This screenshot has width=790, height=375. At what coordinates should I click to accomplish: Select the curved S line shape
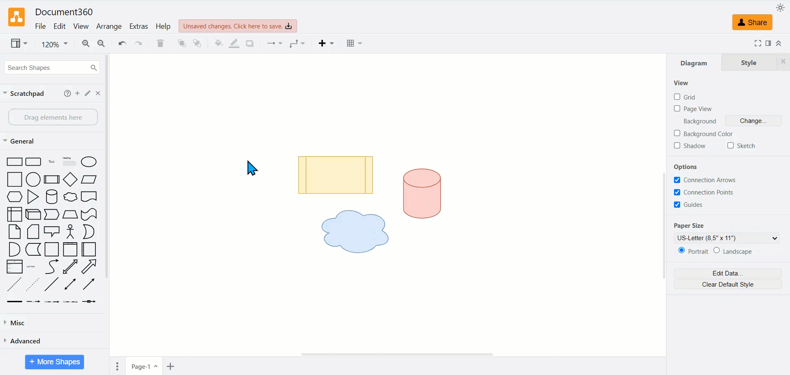coord(52,267)
